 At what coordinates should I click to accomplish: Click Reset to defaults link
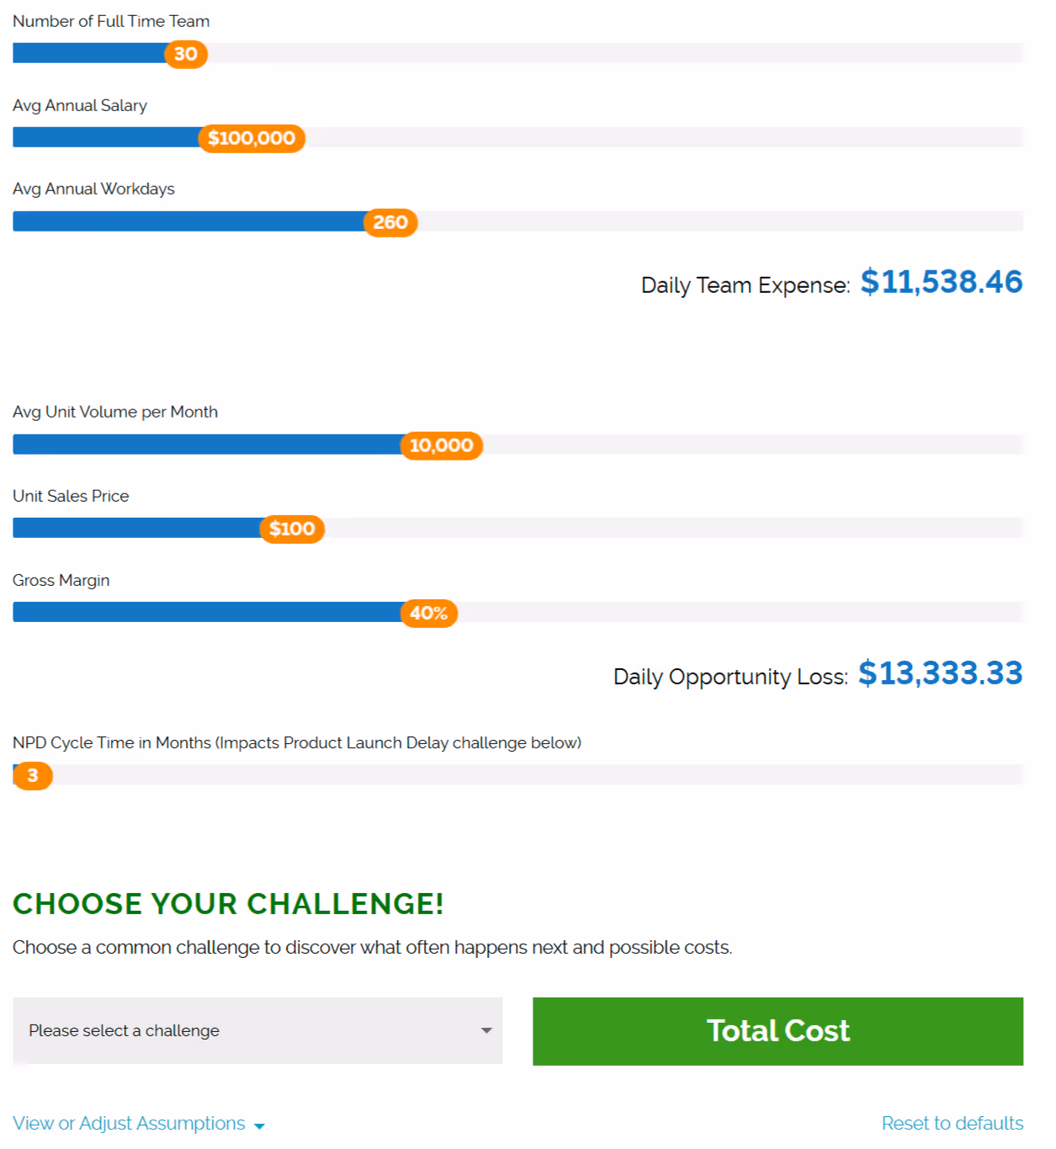coord(953,1123)
